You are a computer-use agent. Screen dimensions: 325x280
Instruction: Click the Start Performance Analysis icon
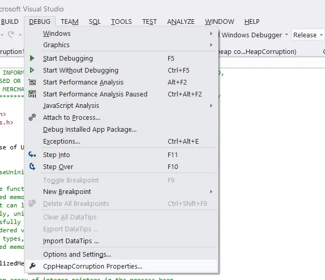tap(32, 82)
